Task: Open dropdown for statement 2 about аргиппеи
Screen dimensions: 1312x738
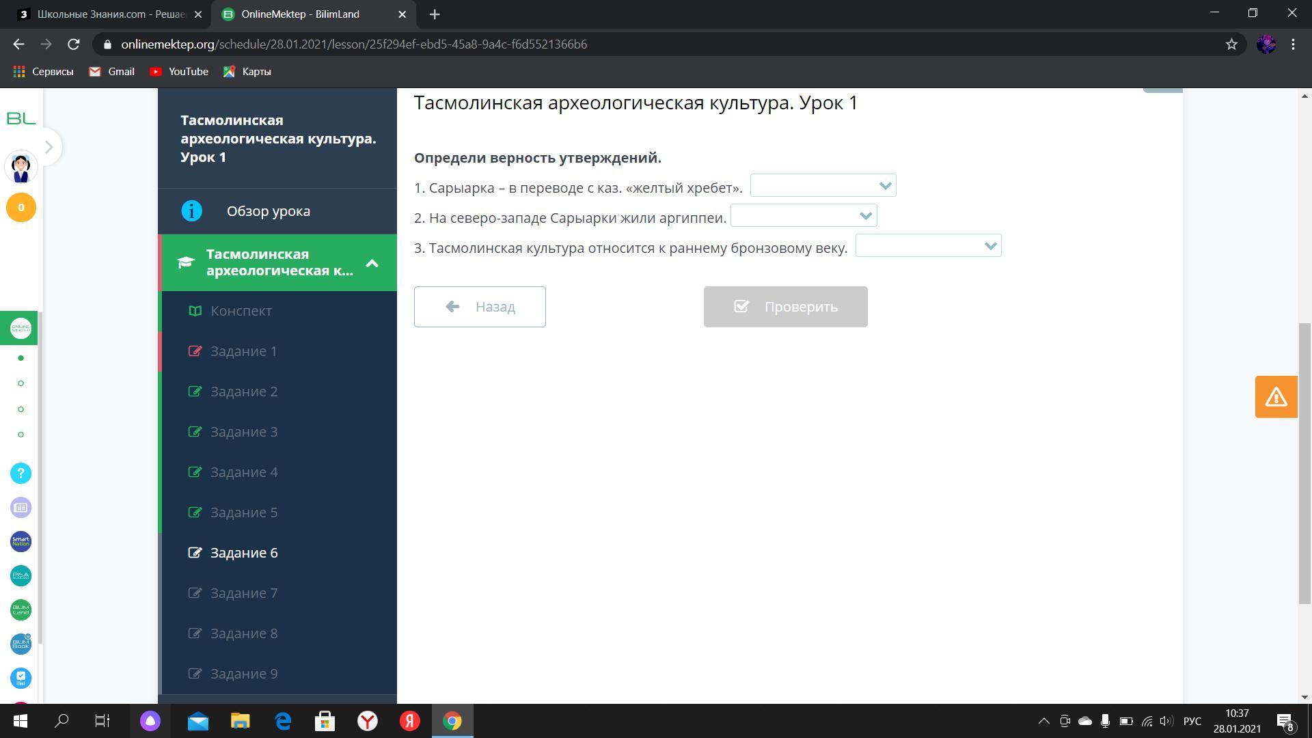Action: [804, 216]
